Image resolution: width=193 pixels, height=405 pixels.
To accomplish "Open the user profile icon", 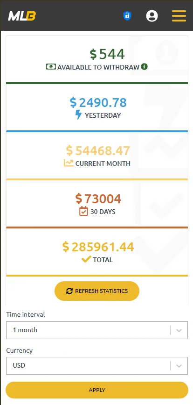I will pos(152,16).
